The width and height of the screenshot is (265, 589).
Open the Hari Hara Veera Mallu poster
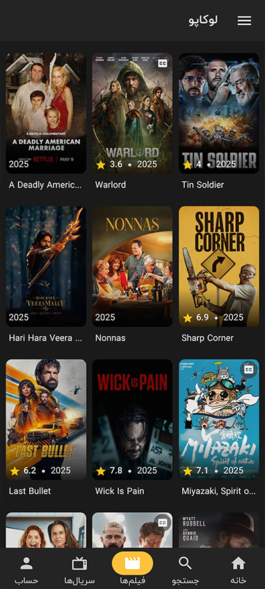coord(46,266)
